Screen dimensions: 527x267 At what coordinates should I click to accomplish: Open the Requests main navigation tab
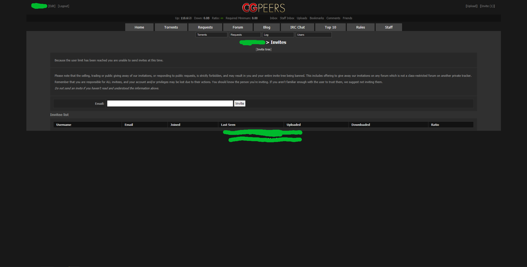205,27
